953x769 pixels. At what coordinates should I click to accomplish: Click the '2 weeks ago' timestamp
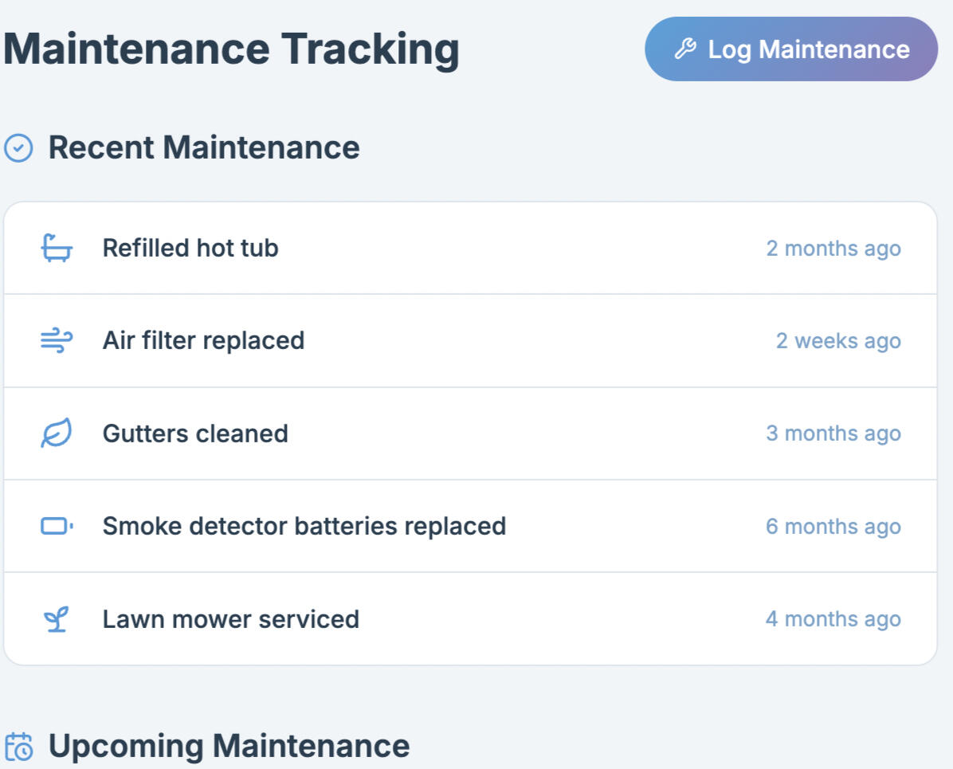[x=838, y=341]
